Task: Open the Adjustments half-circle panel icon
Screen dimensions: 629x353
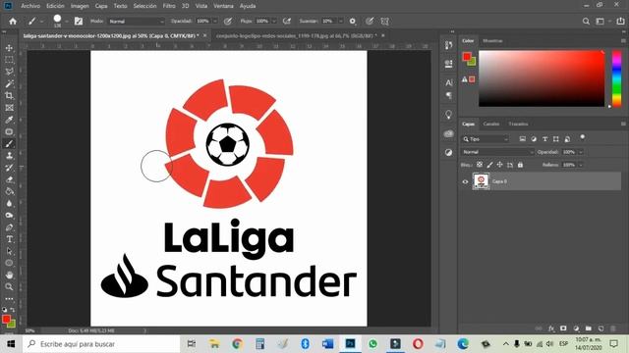Action: click(448, 153)
